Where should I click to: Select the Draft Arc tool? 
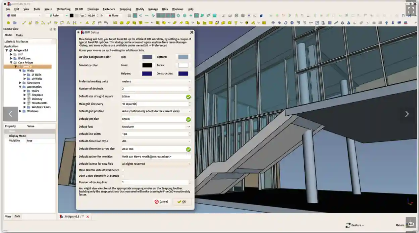[43, 22]
